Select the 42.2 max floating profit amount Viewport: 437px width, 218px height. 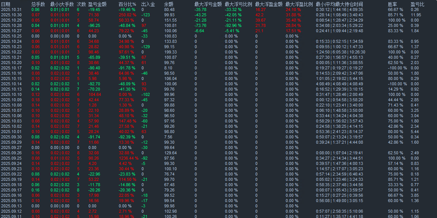click(259, 15)
